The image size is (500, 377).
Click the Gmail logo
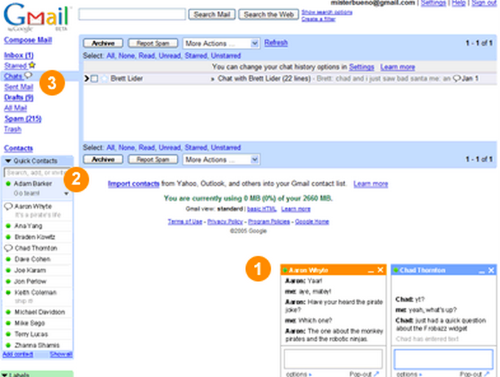[x=36, y=17]
